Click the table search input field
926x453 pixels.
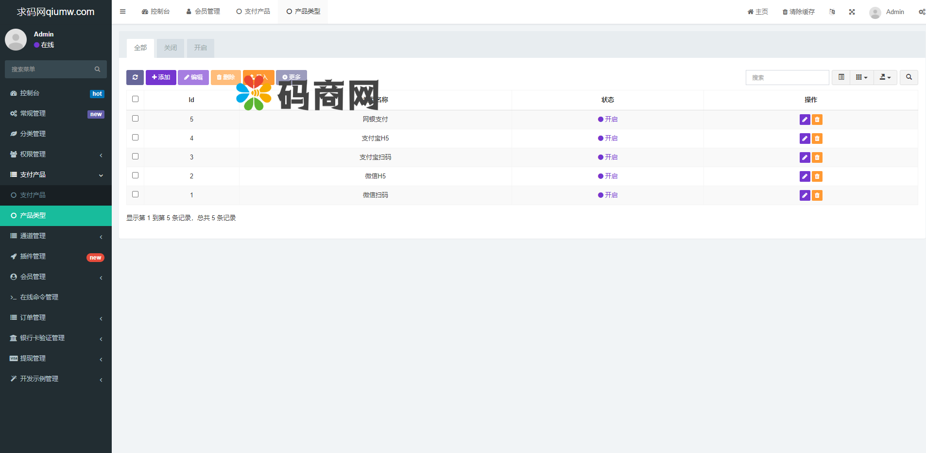(787, 78)
